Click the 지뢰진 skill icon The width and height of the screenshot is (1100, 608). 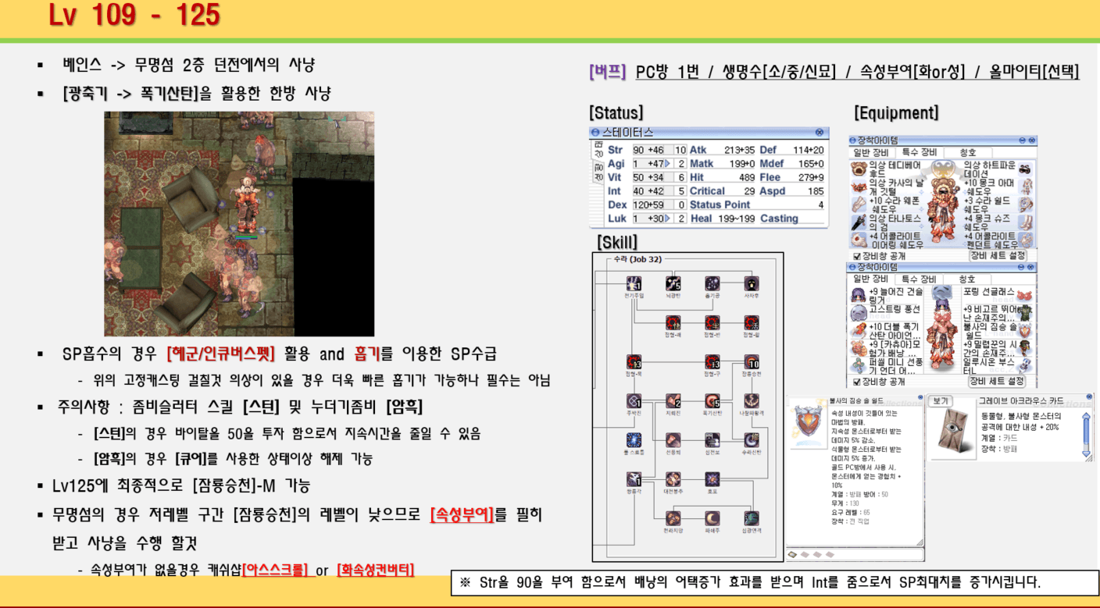673,401
